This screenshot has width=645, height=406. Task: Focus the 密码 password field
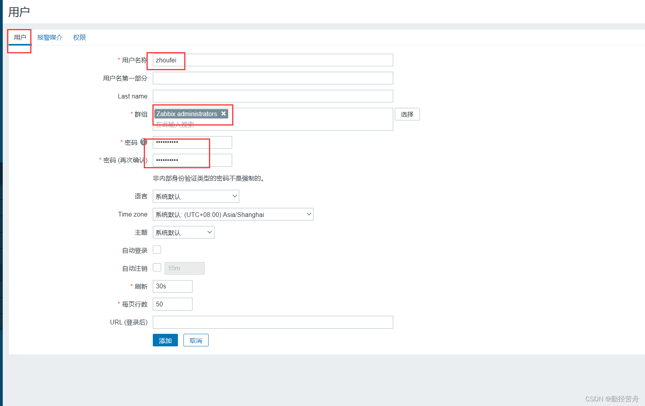[192, 142]
